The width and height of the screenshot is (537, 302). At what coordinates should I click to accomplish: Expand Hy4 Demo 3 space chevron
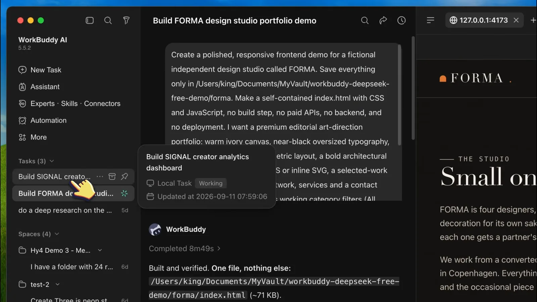tap(100, 250)
